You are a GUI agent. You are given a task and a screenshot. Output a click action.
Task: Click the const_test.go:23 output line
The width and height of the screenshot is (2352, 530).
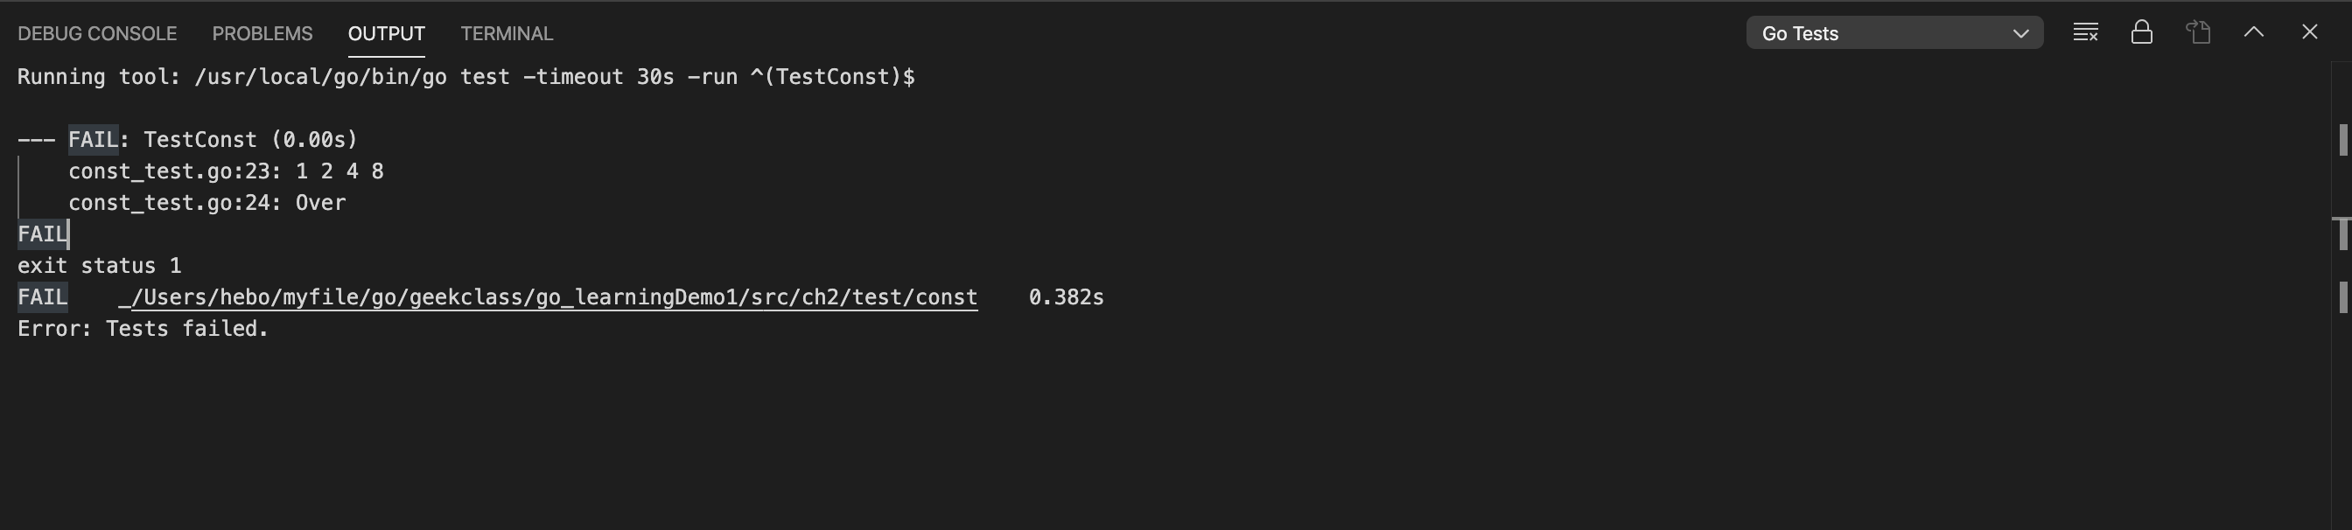[227, 171]
